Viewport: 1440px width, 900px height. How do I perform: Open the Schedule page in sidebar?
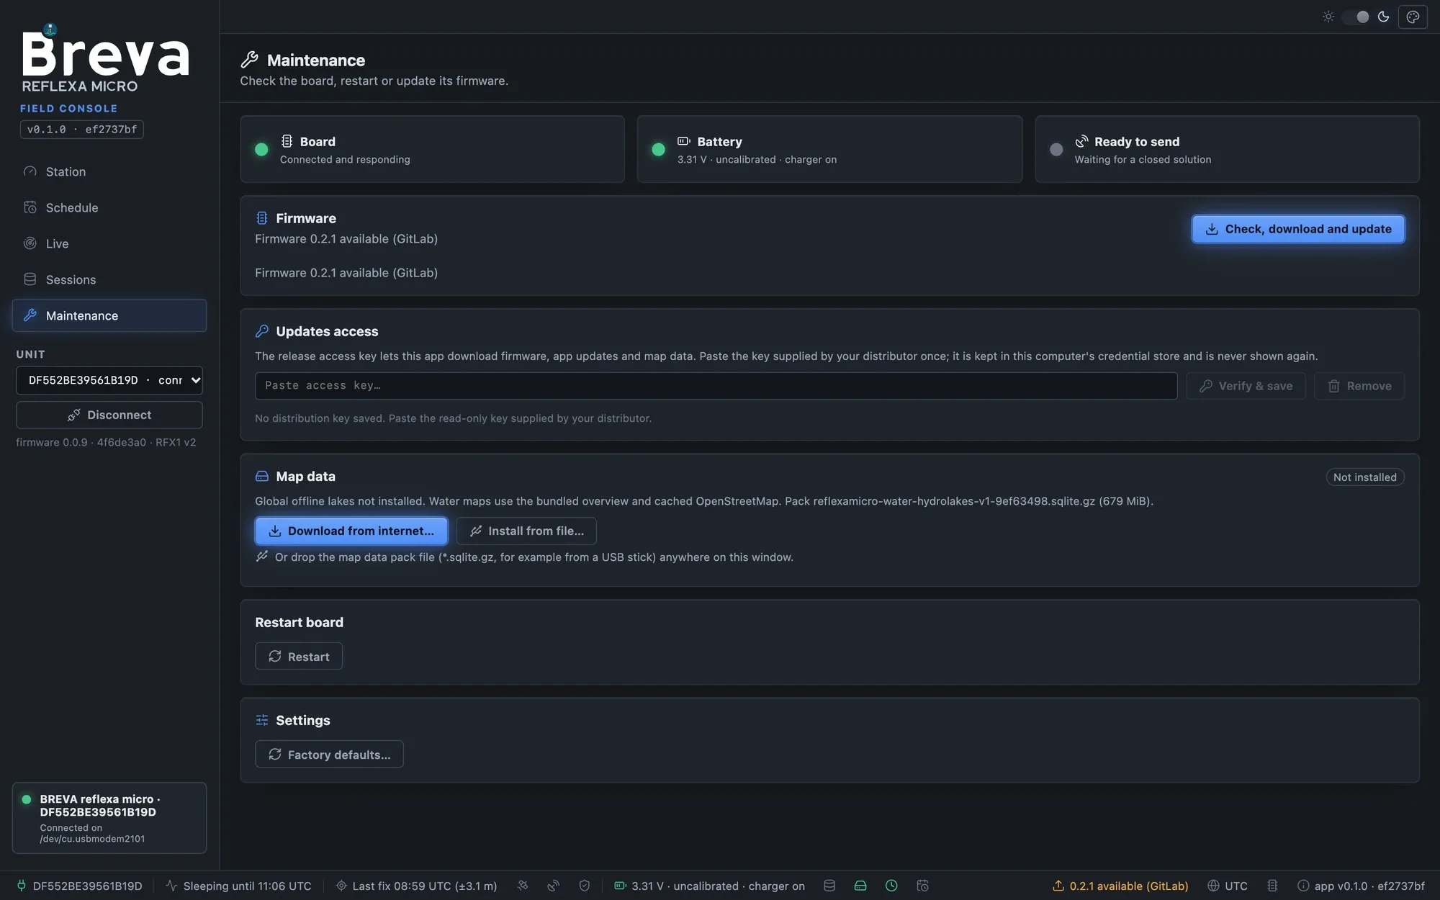click(109, 207)
